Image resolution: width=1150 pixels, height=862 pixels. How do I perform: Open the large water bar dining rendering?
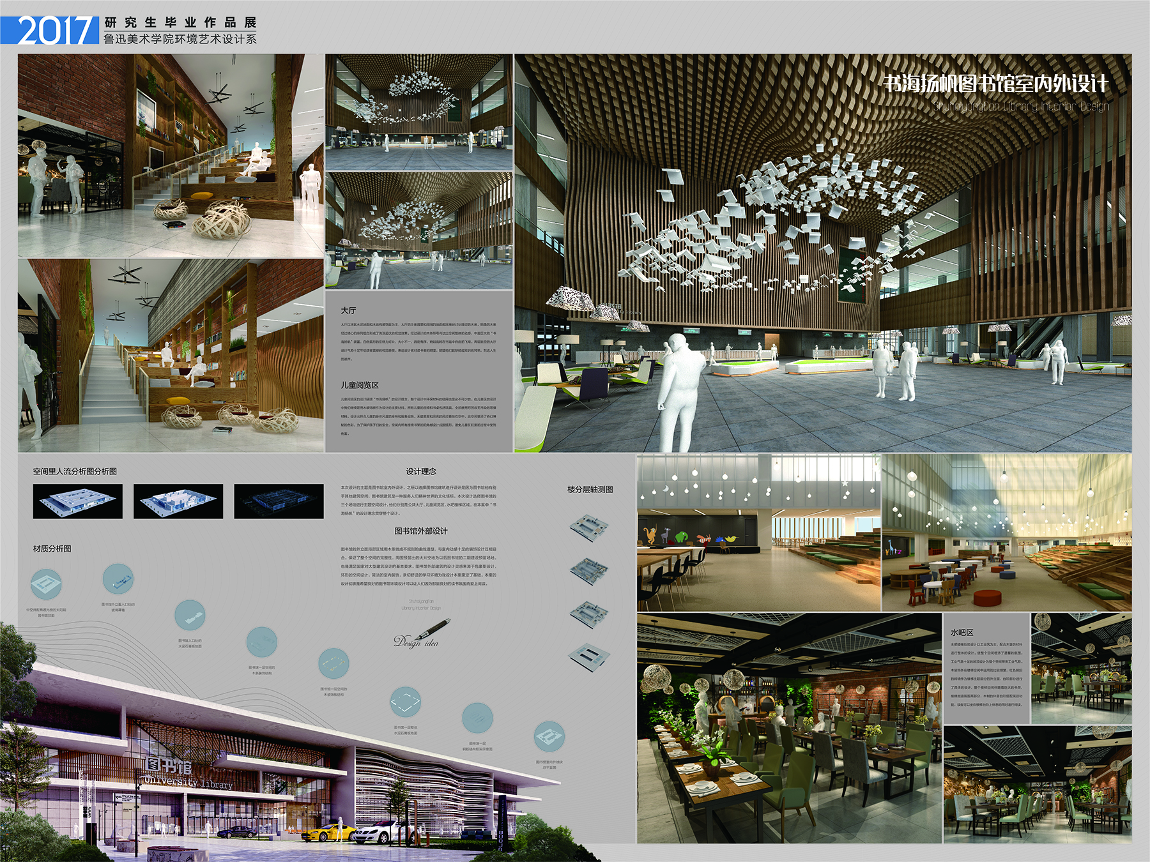click(789, 728)
